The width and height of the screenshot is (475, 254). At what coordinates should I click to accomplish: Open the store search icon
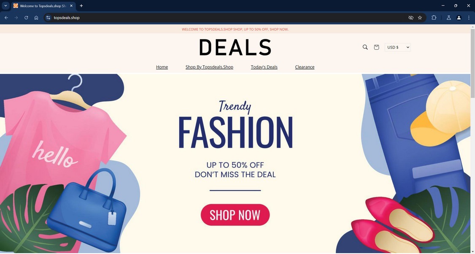click(365, 47)
